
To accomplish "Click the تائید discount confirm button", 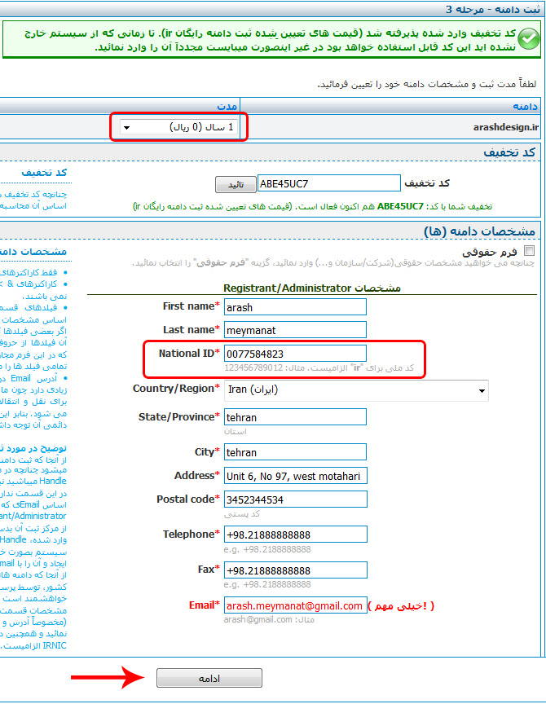I will (x=236, y=184).
